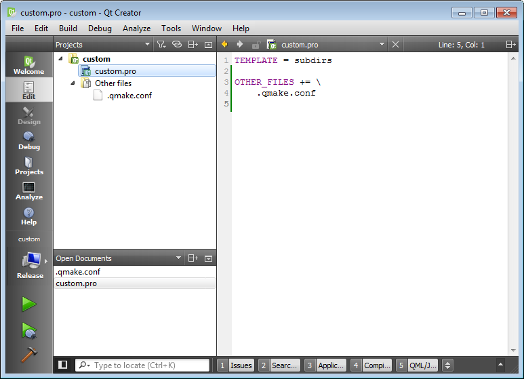Click editor scrollbar down arrow

point(513,351)
